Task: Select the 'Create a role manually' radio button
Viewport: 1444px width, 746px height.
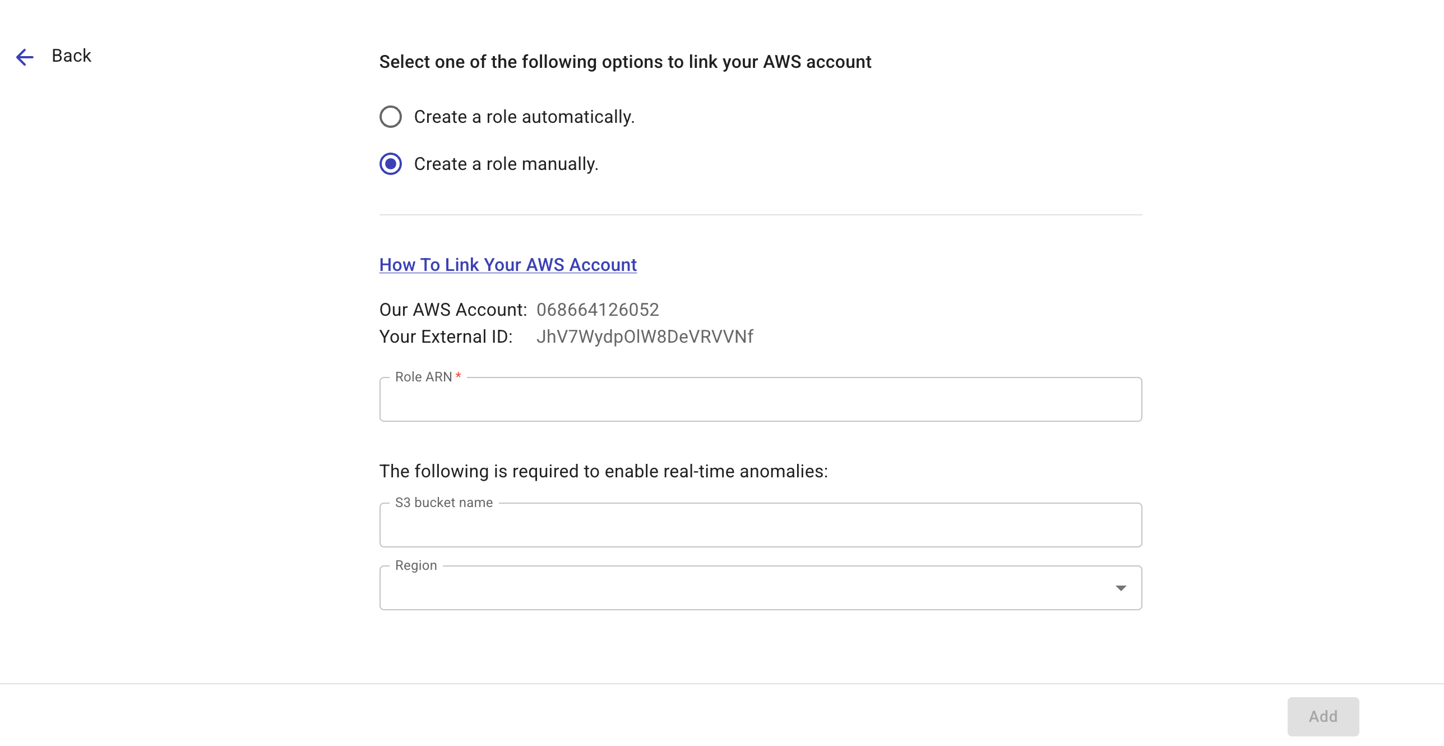Action: pyautogui.click(x=391, y=164)
